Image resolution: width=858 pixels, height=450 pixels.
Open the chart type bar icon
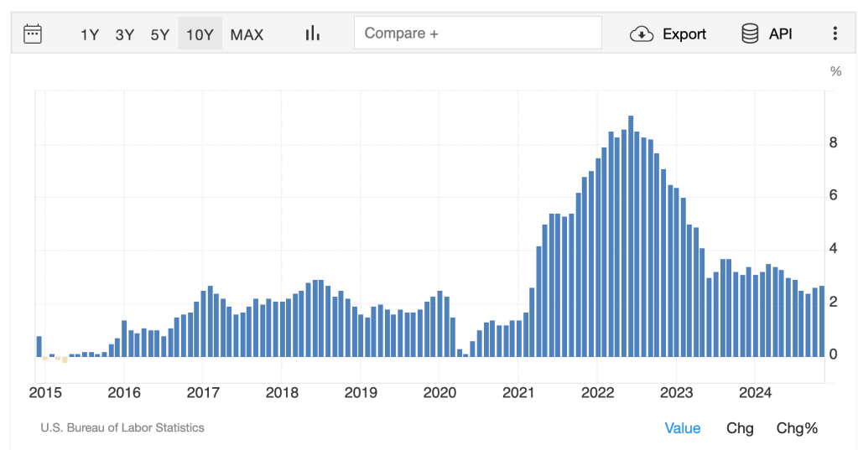point(313,34)
